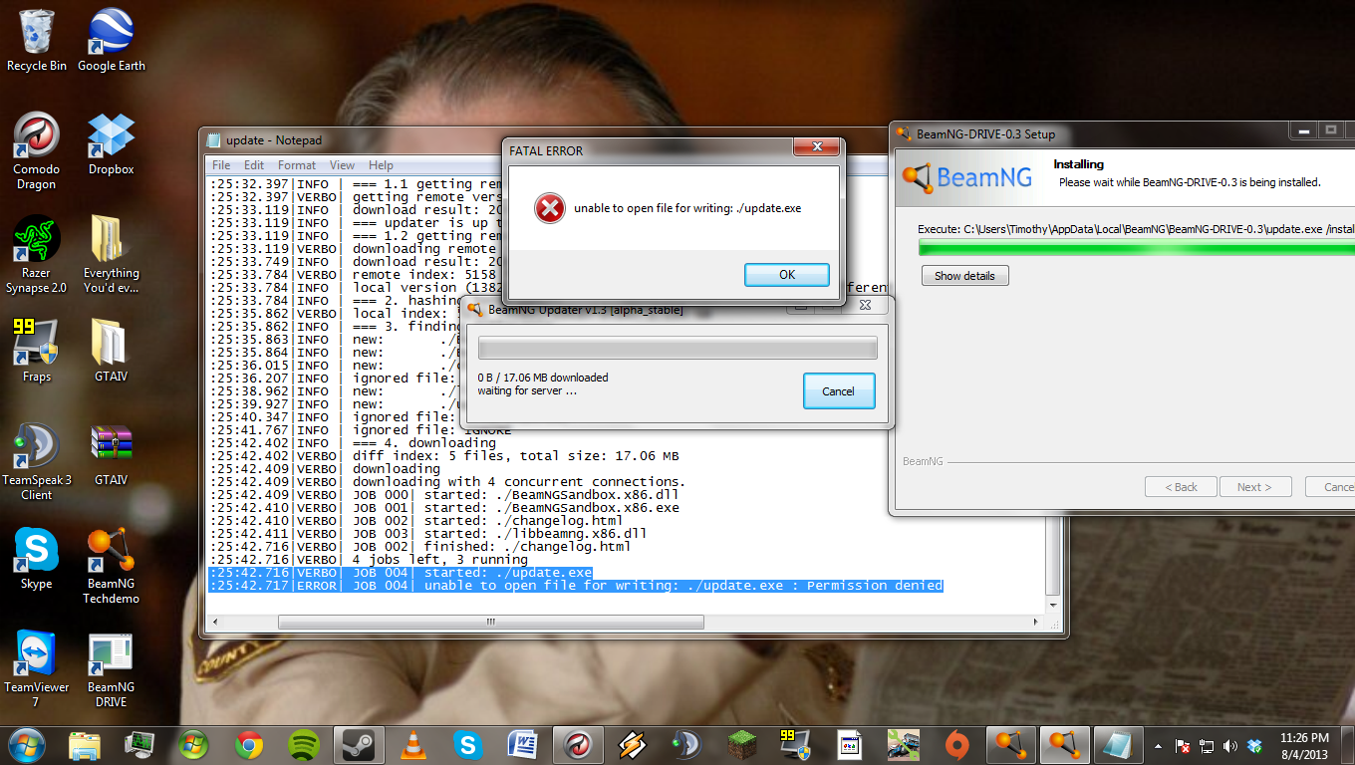The width and height of the screenshot is (1355, 765).
Task: Open the File menu in Notepad
Action: (x=221, y=165)
